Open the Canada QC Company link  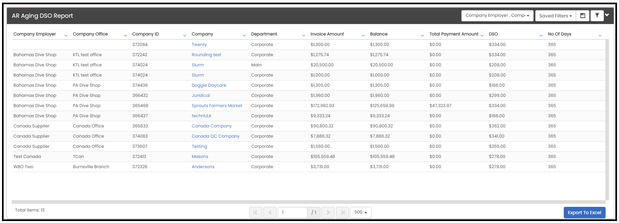tap(215, 136)
